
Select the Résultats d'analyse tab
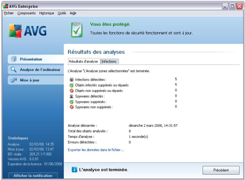click(83, 61)
